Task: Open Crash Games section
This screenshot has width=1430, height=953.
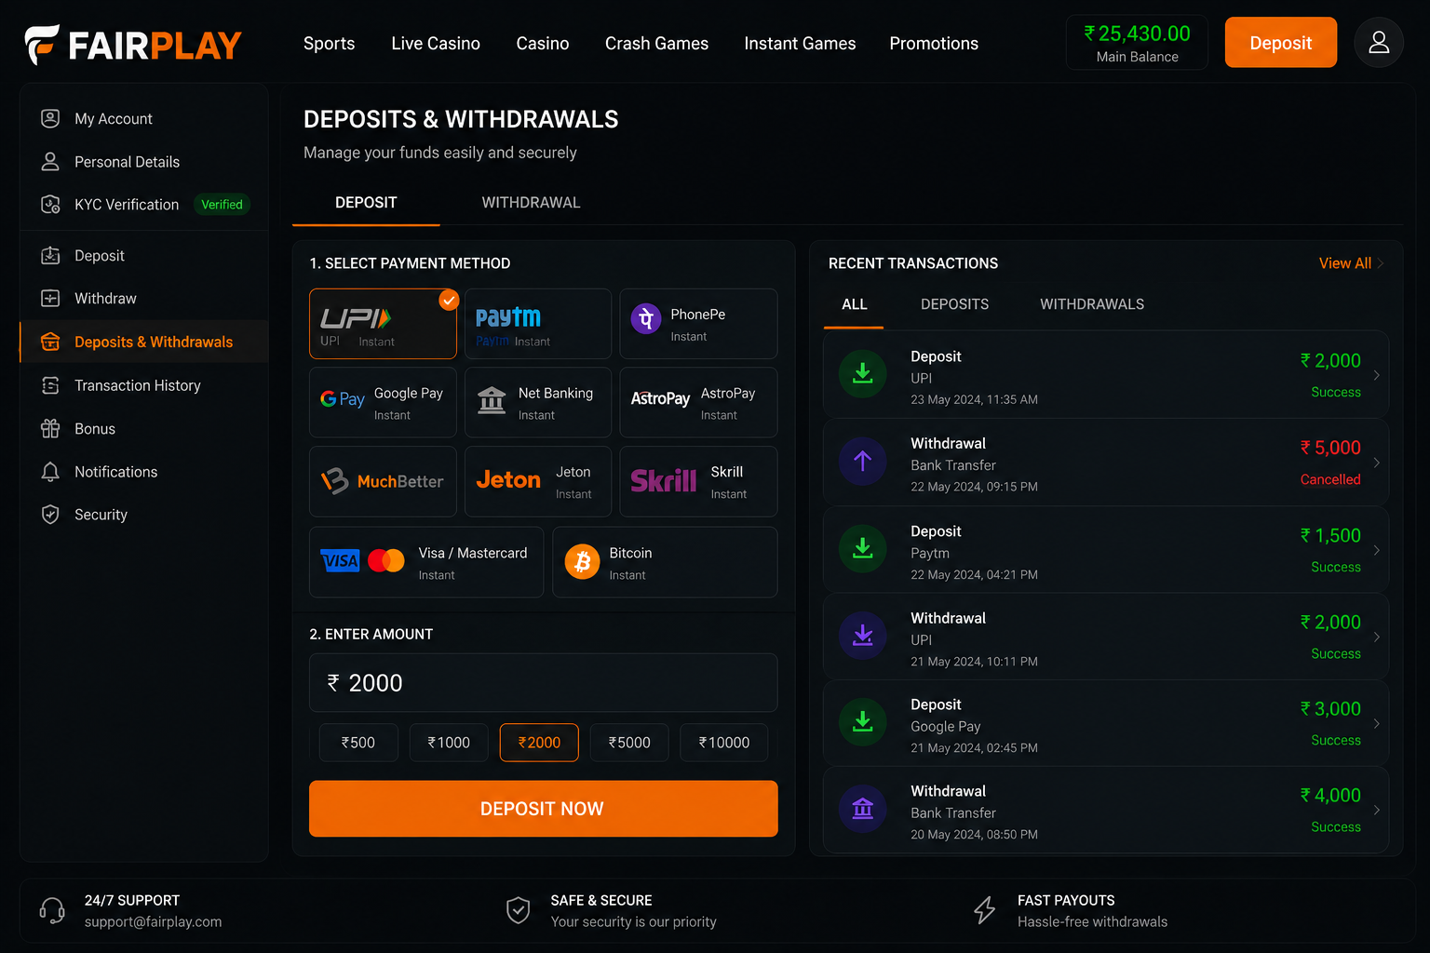Action: tap(656, 44)
